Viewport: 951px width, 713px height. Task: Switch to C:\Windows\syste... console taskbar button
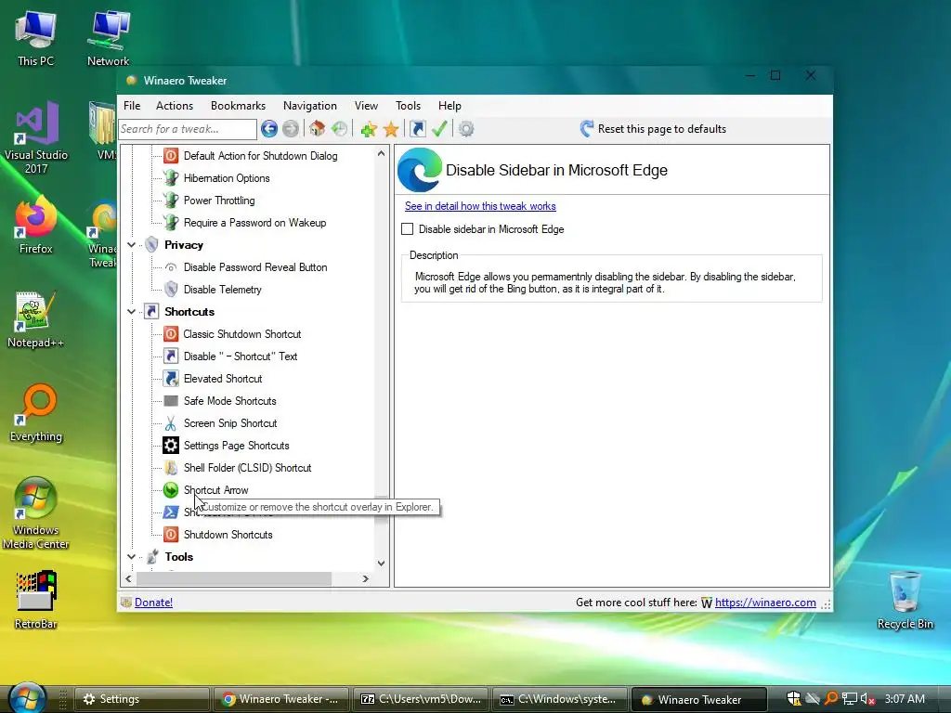click(x=560, y=699)
